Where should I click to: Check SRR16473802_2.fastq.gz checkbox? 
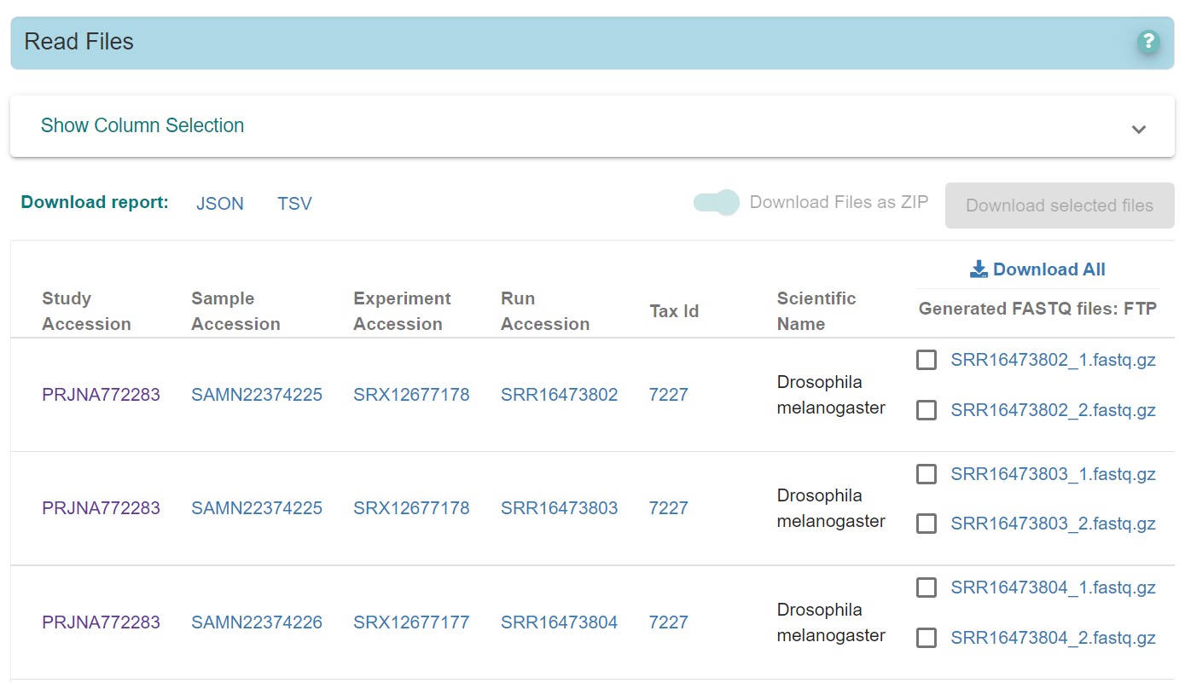tap(927, 410)
